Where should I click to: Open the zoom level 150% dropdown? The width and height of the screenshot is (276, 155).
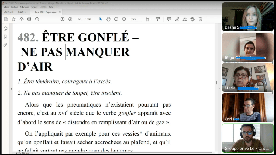coord(140,19)
